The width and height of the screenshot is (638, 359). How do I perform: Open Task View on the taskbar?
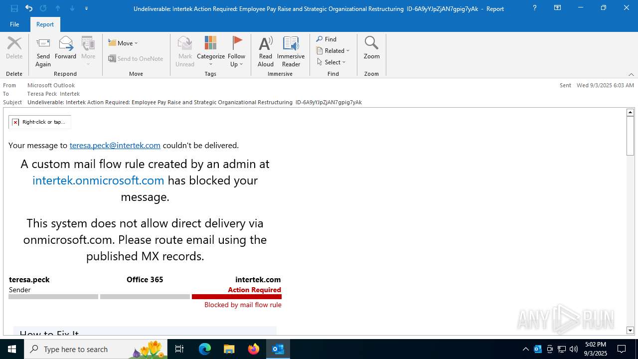179,349
